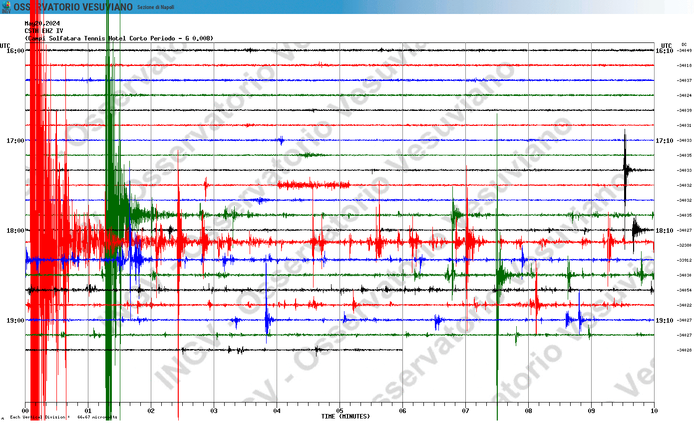Click minute 04 on the time axis
Viewport: 694px width, 424px height.
pos(277,411)
